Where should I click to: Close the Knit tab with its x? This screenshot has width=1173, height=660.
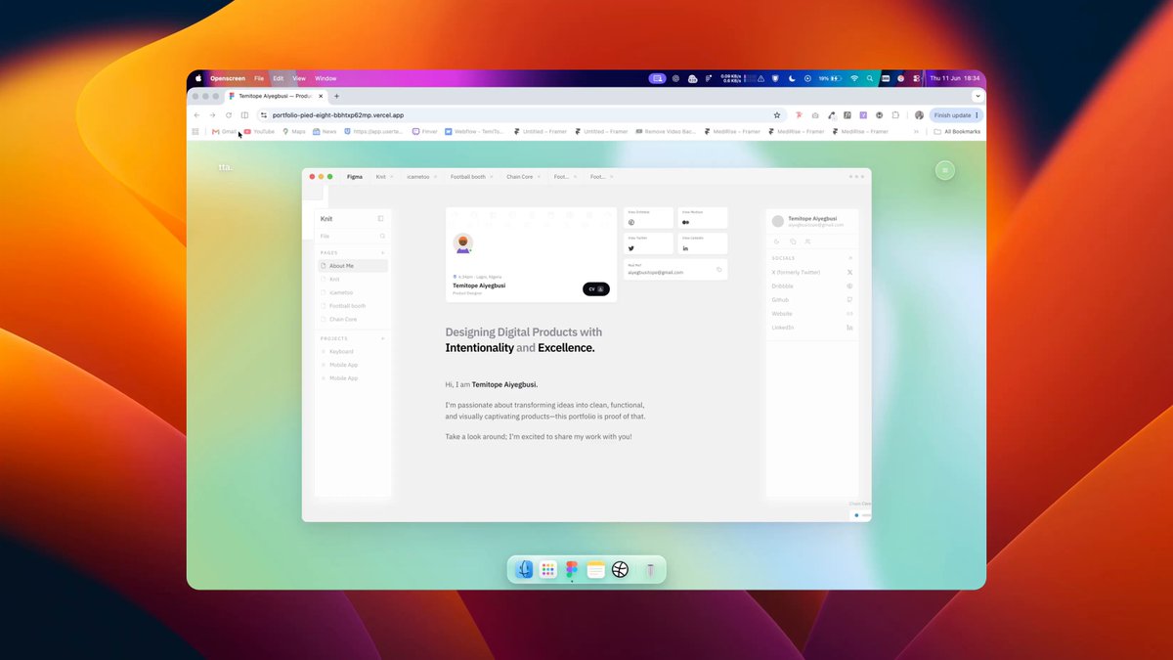pyautogui.click(x=393, y=177)
